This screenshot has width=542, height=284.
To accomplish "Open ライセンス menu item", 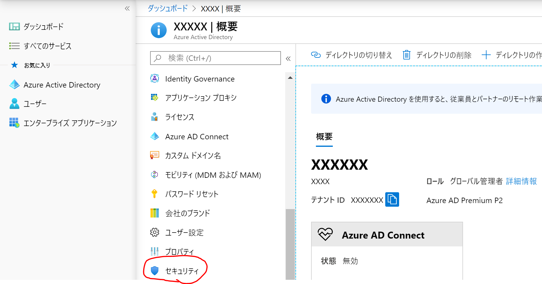I will [x=180, y=117].
